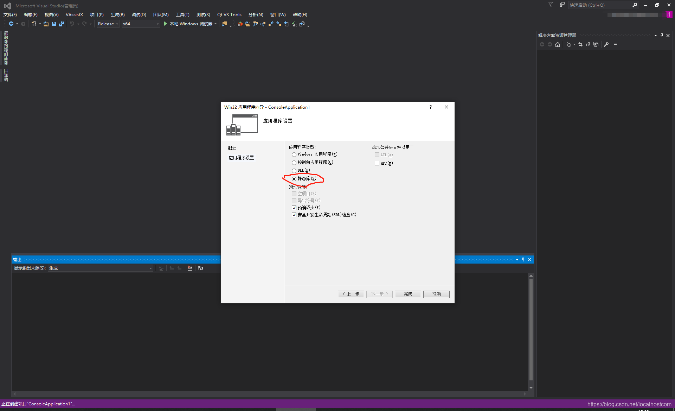Expand the output source 生成 dropdown
This screenshot has width=675, height=411.
[151, 268]
